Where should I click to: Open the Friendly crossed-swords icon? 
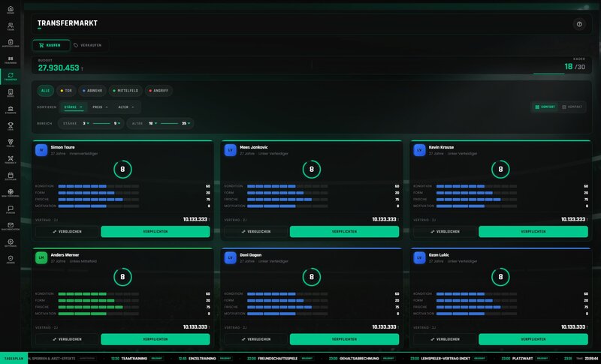[11, 160]
